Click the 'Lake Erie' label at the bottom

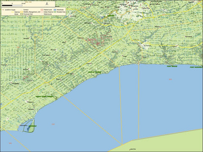[133, 149]
